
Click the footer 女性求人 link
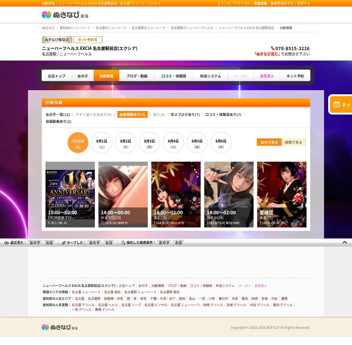(x=261, y=286)
